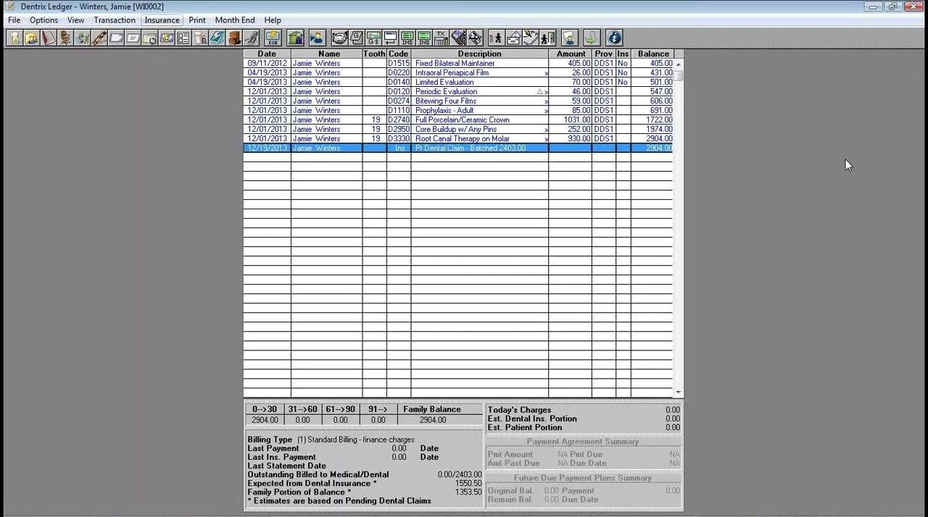Click the checklist with pen icon
Image resolution: width=928 pixels, height=517 pixels.
tap(531, 38)
